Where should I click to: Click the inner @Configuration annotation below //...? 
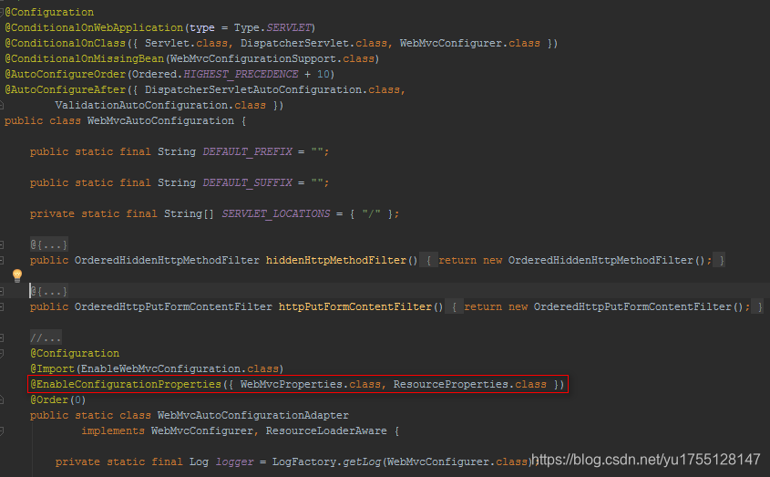(75, 353)
